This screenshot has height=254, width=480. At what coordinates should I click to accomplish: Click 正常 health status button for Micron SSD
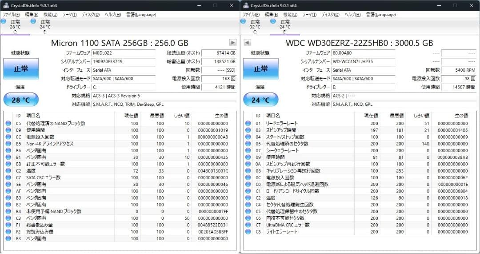click(x=21, y=69)
